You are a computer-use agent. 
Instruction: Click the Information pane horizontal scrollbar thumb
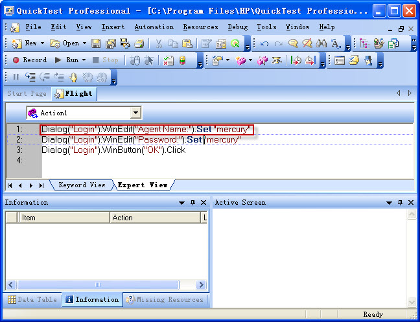(98, 284)
